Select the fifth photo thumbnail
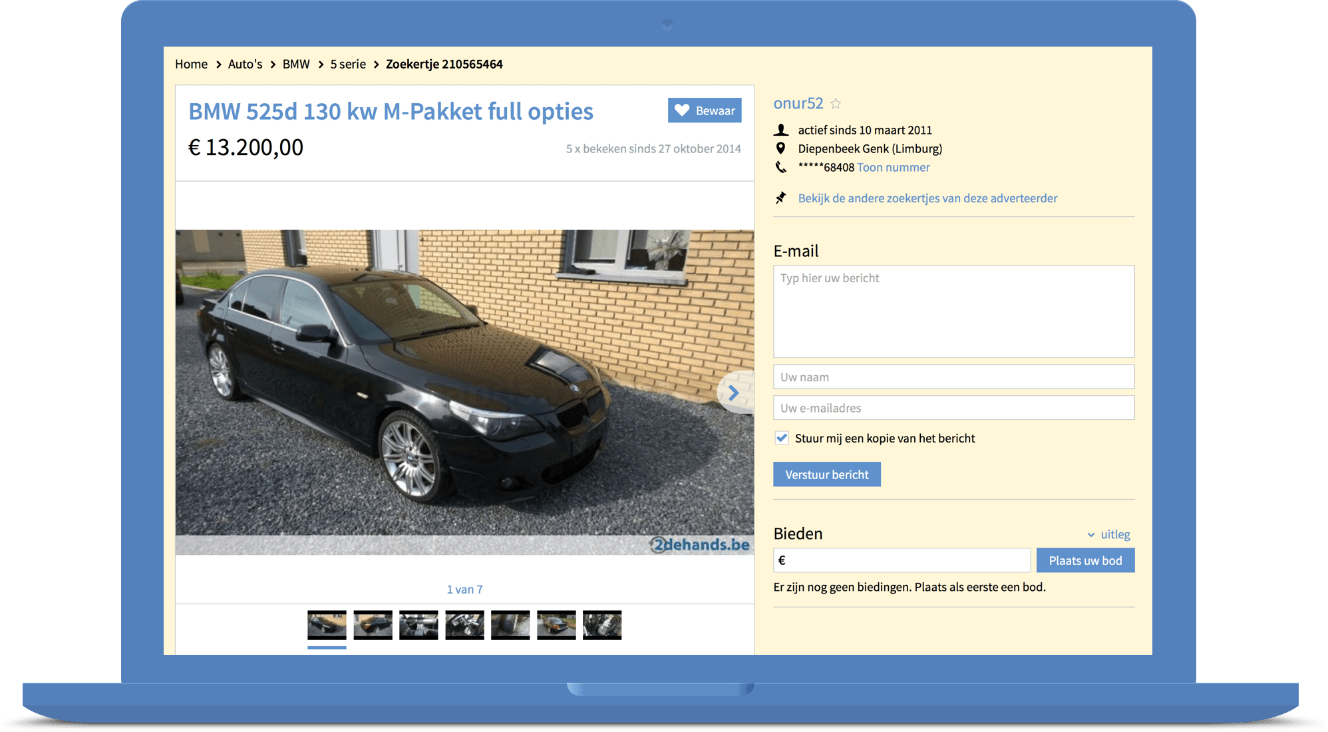1328x732 pixels. 510,626
